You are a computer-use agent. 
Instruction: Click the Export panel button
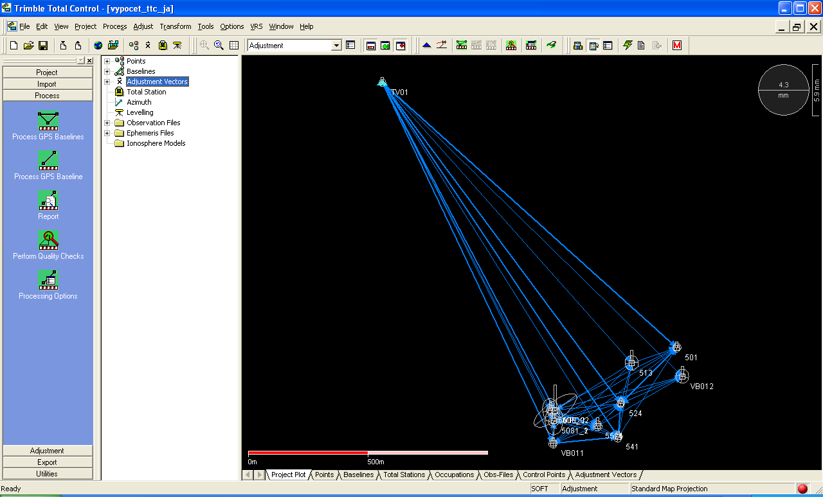[x=47, y=462]
